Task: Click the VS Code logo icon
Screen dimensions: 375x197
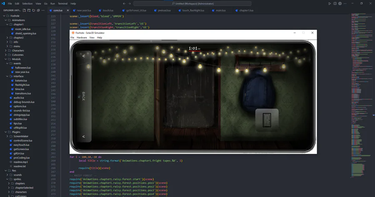Action: click(x=3, y=4)
